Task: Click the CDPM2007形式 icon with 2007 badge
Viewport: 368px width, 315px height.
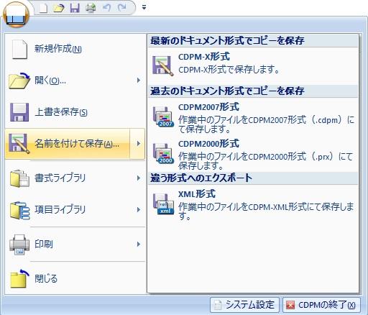Action: 163,117
